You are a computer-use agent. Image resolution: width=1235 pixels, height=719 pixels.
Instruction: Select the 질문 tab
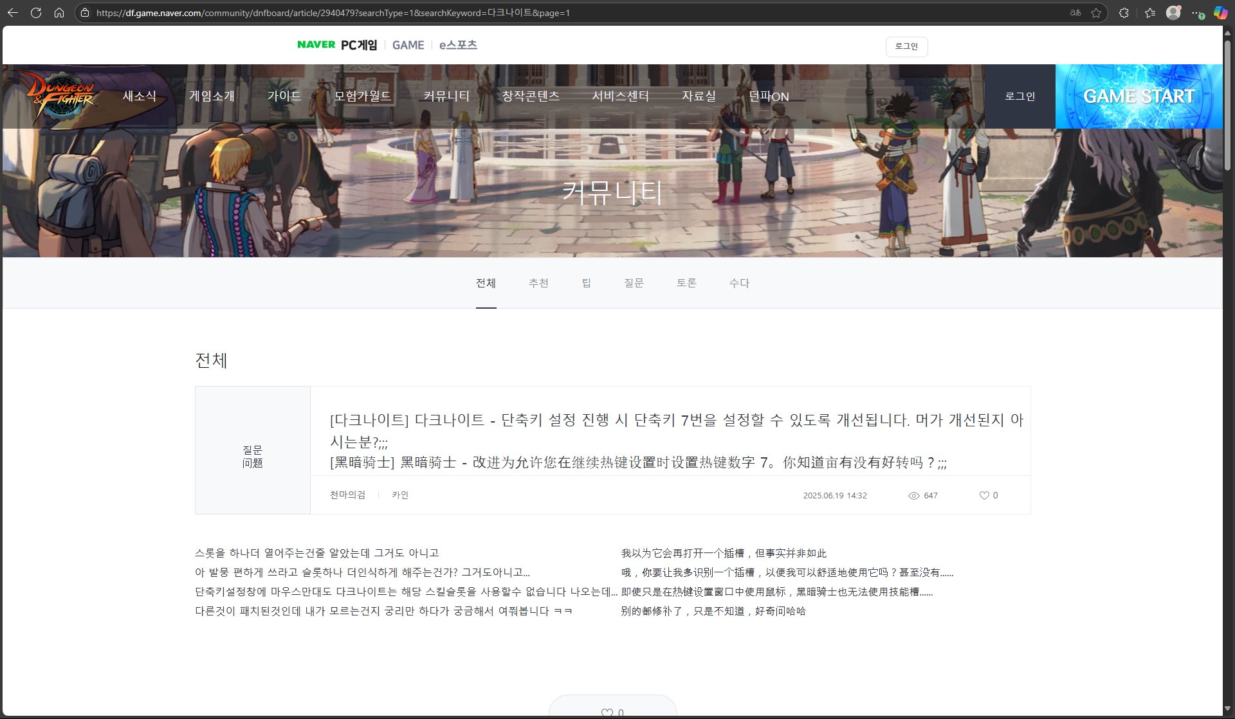(634, 283)
